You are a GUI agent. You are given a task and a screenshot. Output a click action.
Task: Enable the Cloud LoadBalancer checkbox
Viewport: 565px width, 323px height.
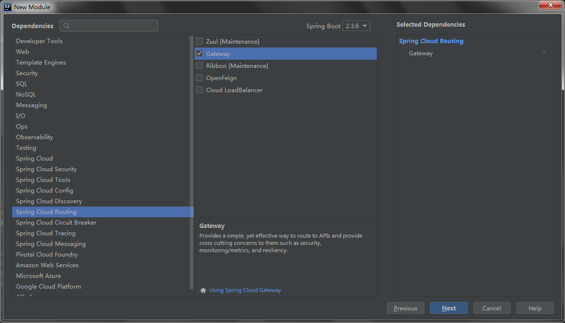click(199, 90)
